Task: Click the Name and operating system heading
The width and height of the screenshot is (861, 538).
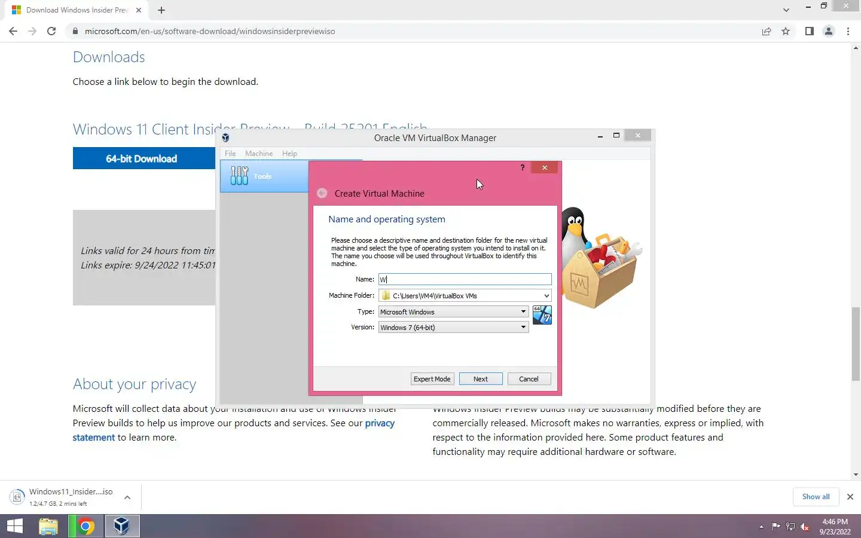Action: 387,219
